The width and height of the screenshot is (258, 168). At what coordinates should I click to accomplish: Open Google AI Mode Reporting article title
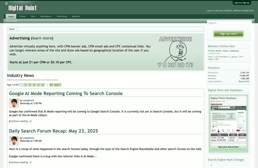coord(66,94)
